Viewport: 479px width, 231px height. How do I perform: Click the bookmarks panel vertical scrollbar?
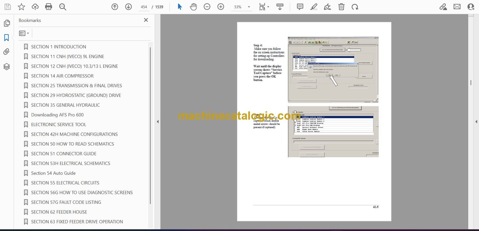[150, 124]
